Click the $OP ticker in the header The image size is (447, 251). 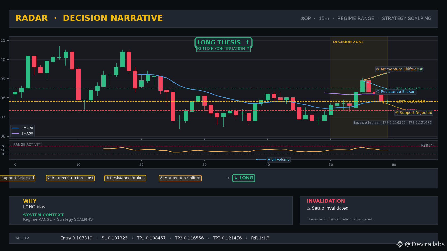pyautogui.click(x=306, y=19)
